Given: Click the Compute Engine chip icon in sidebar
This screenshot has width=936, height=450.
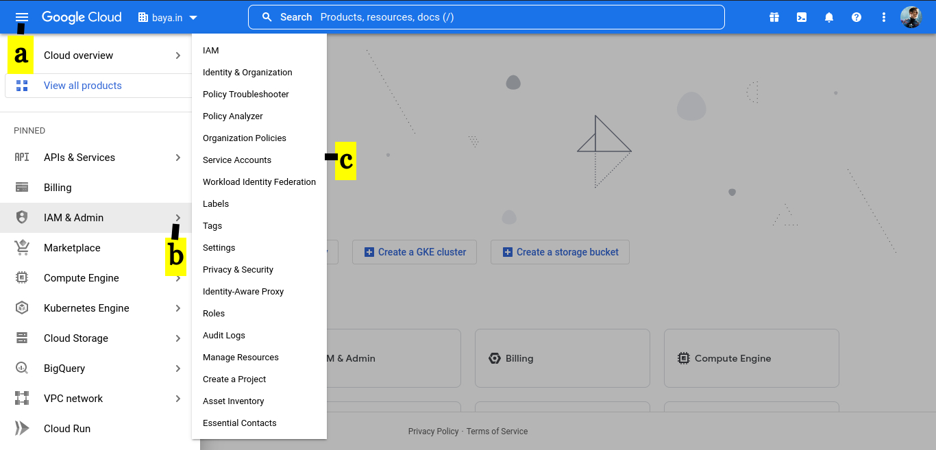Looking at the screenshot, I should [22, 278].
